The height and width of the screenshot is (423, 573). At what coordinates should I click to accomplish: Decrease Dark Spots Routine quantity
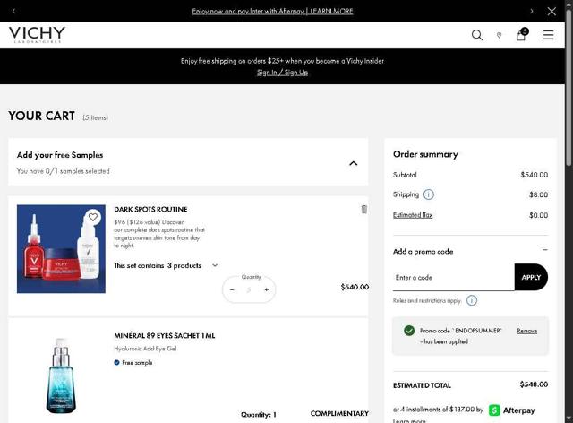coord(232,289)
